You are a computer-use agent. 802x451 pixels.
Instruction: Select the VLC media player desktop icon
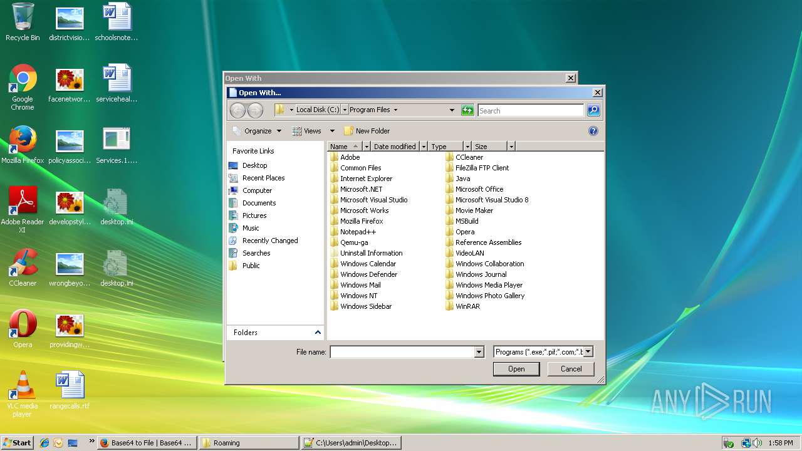point(23,394)
